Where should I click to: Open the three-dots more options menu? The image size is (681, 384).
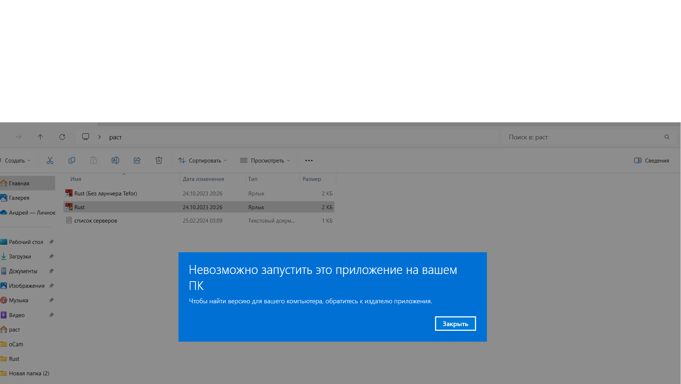(x=309, y=160)
